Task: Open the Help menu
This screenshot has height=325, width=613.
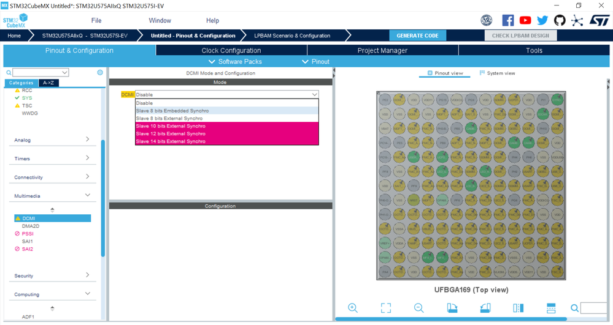Action: tap(213, 20)
